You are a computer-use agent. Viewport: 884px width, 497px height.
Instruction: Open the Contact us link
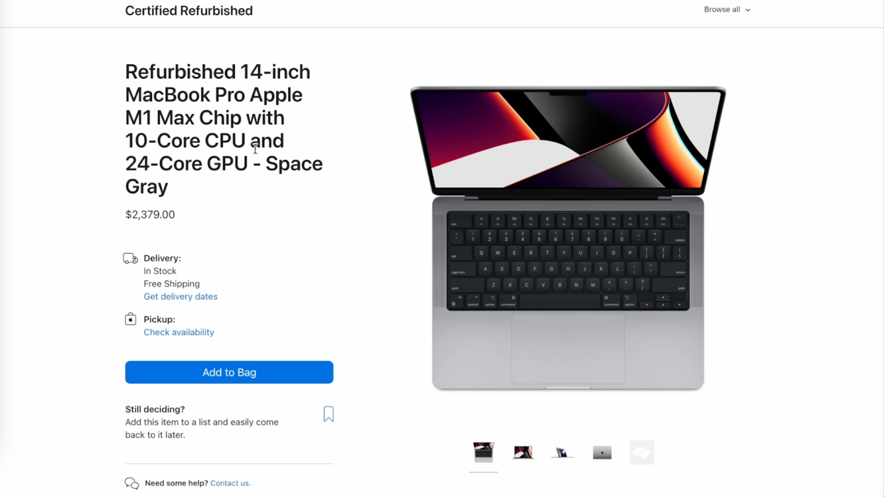[230, 483]
